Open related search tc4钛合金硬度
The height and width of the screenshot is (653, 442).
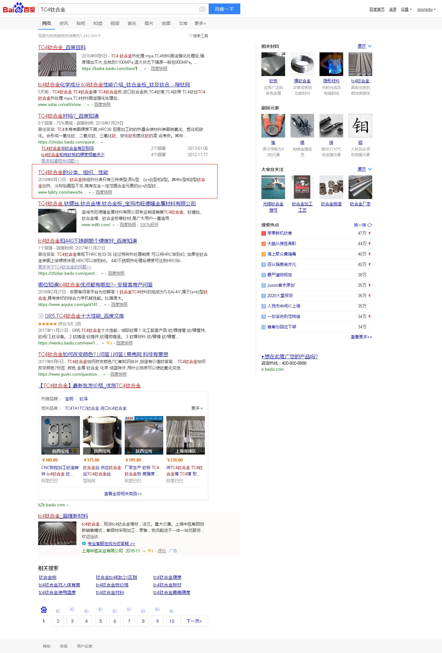167,577
